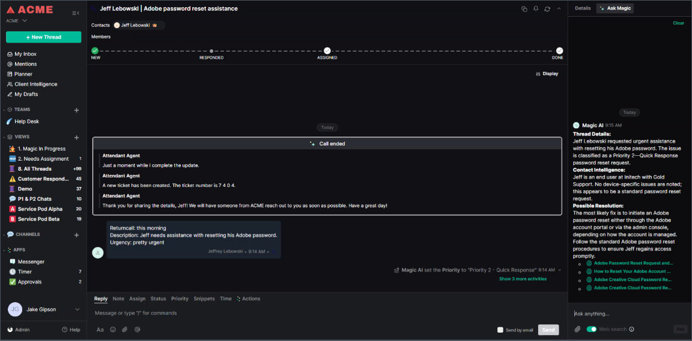Viewport: 692px width, 341px height.
Task: Select the Assign tab
Action: pos(137,298)
